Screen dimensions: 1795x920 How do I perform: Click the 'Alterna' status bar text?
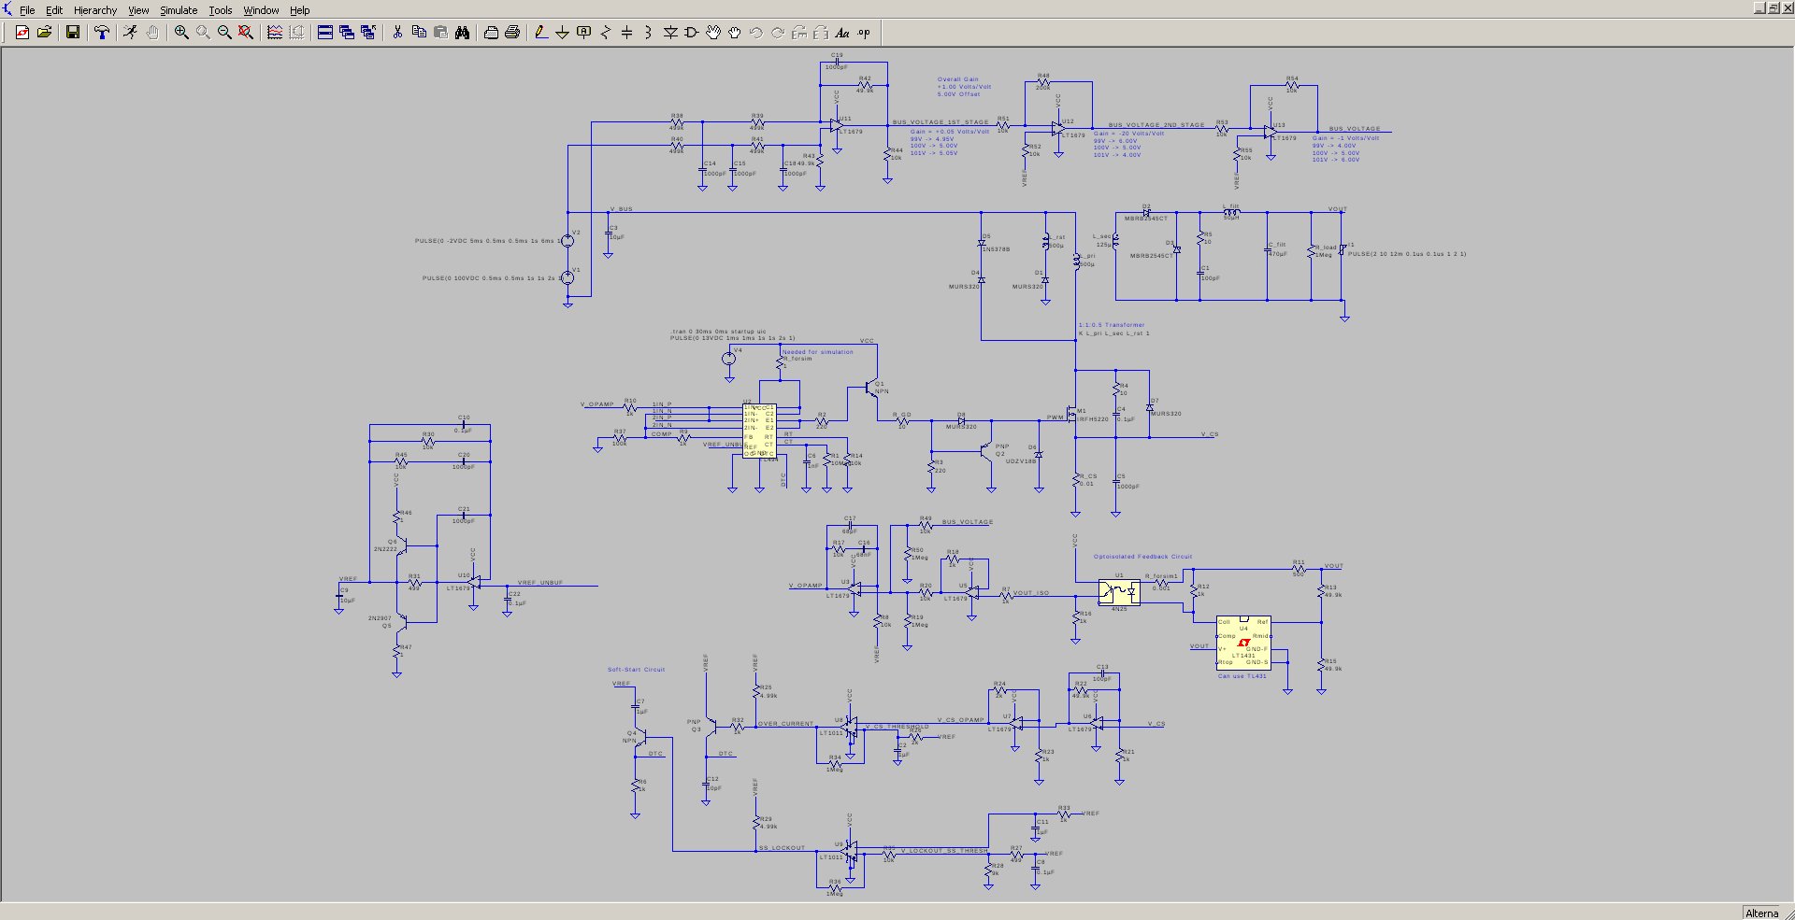coord(1762,913)
